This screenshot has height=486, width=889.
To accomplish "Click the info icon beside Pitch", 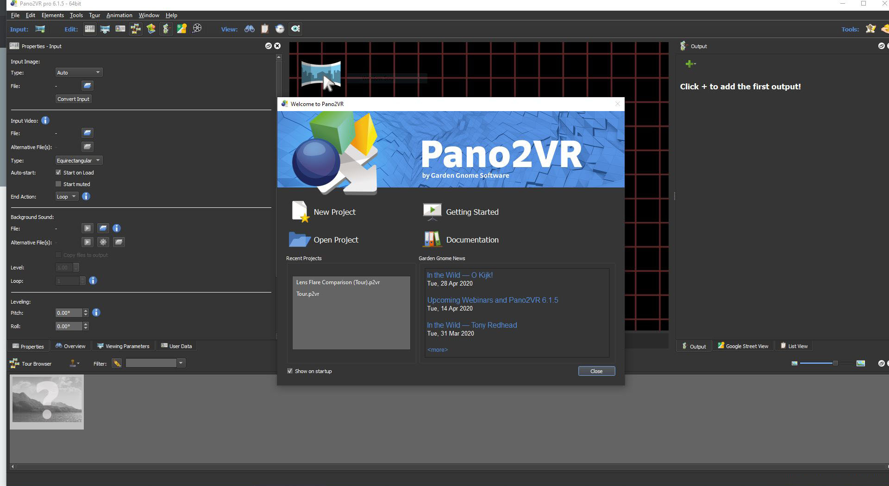I will 96,312.
